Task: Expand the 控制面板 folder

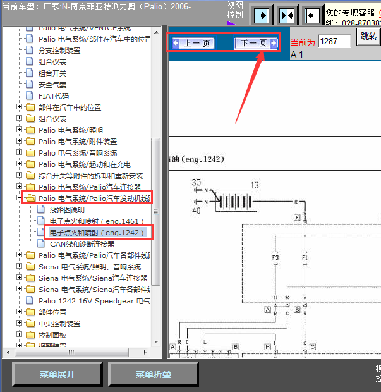Action: pyautogui.click(x=19, y=334)
